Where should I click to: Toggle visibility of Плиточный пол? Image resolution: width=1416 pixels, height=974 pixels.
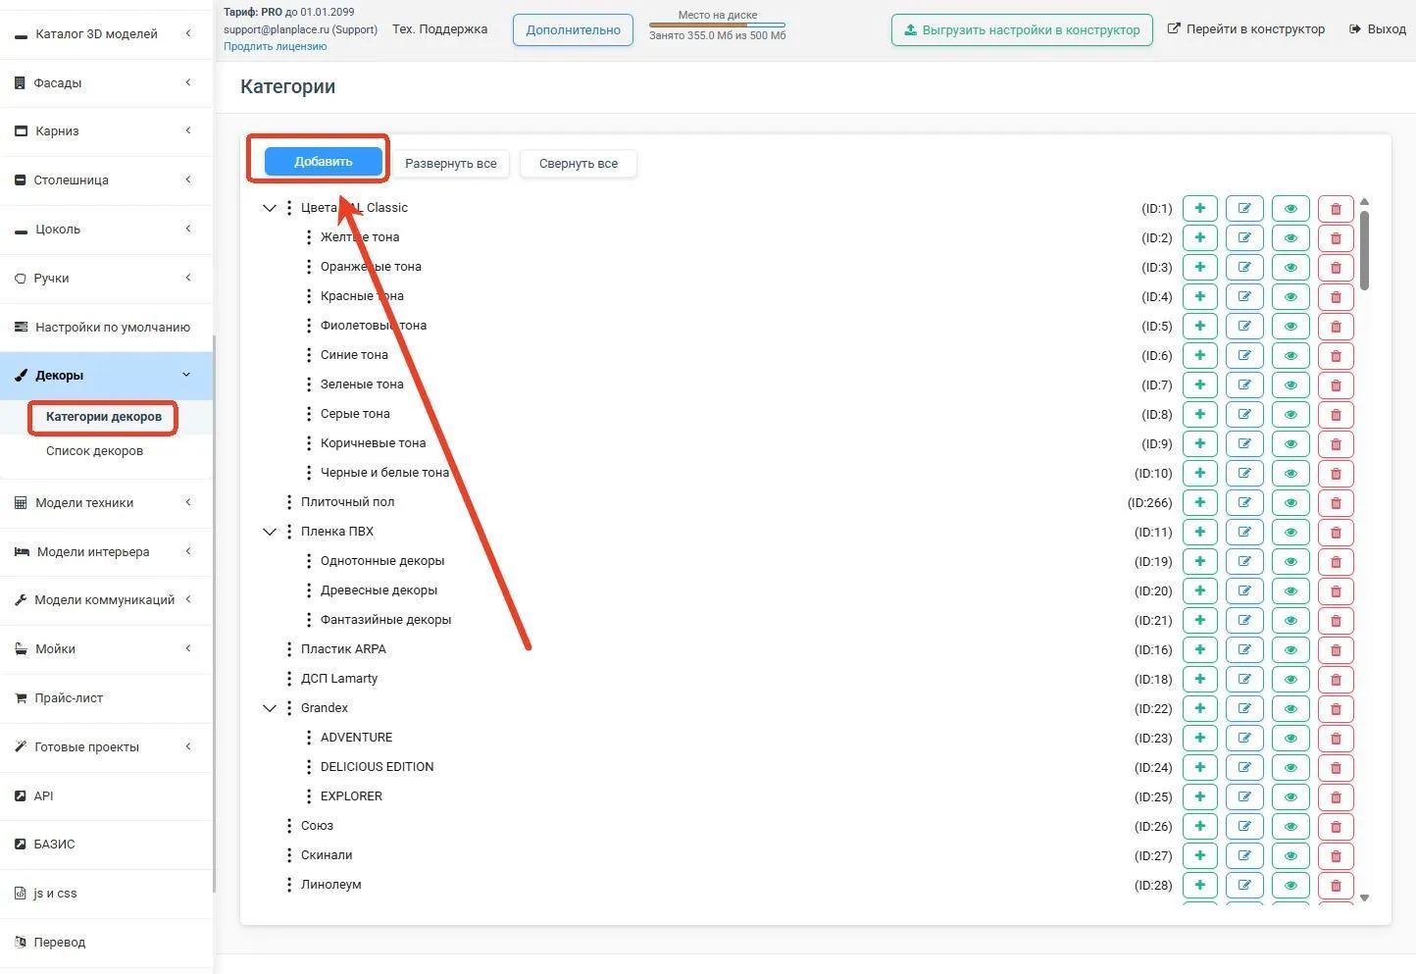click(x=1290, y=502)
